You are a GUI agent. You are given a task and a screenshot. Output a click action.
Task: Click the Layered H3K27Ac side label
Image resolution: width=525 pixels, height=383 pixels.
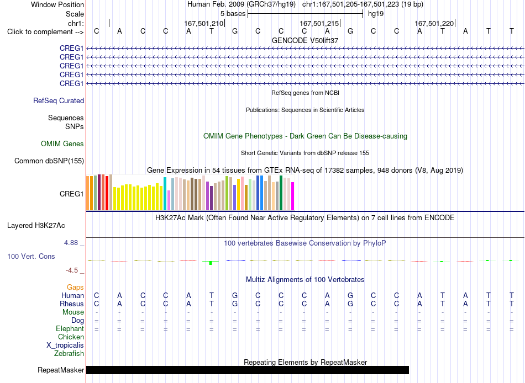(36, 226)
